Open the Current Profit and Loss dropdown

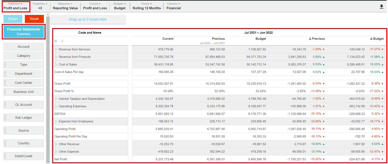pyautogui.click(x=95, y=6)
